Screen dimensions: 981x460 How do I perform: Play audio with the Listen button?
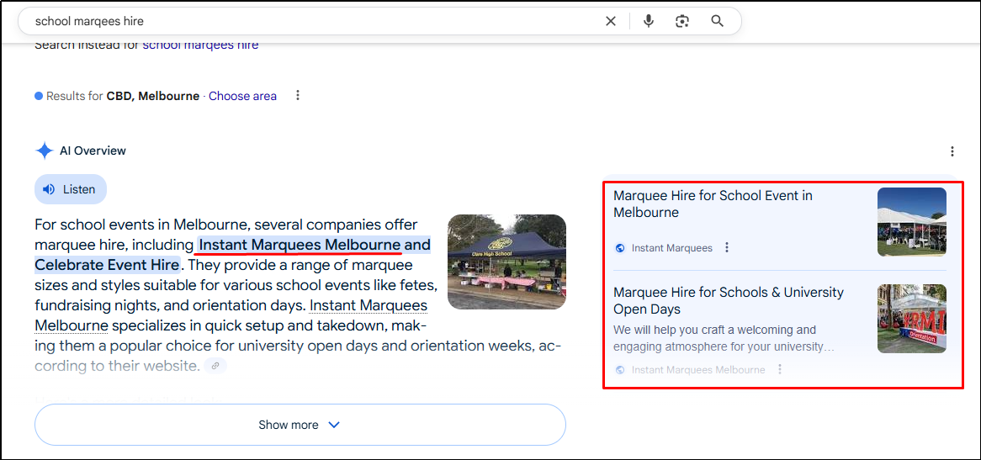click(x=71, y=189)
